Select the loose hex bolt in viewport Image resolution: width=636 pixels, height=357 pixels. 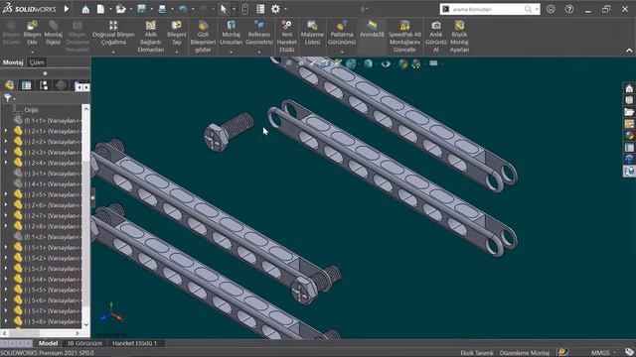[x=229, y=132]
